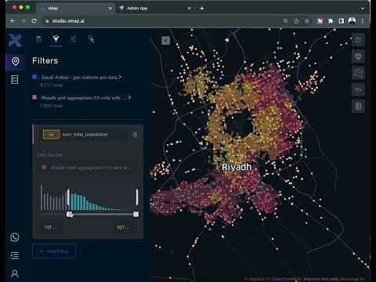Switch to xMap browser tab
The height and width of the screenshot is (282, 376).
[76, 9]
